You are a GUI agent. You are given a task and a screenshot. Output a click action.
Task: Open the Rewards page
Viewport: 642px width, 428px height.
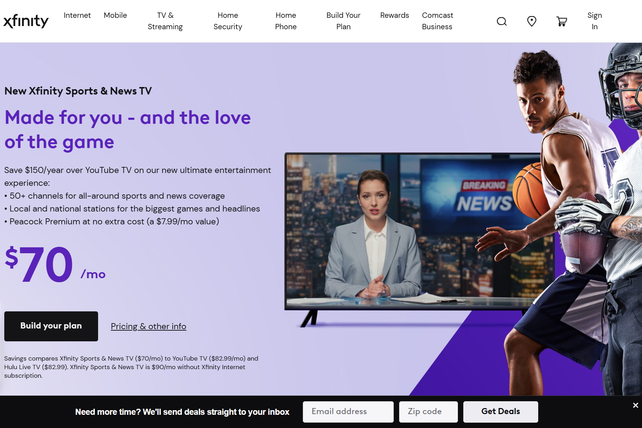point(394,15)
